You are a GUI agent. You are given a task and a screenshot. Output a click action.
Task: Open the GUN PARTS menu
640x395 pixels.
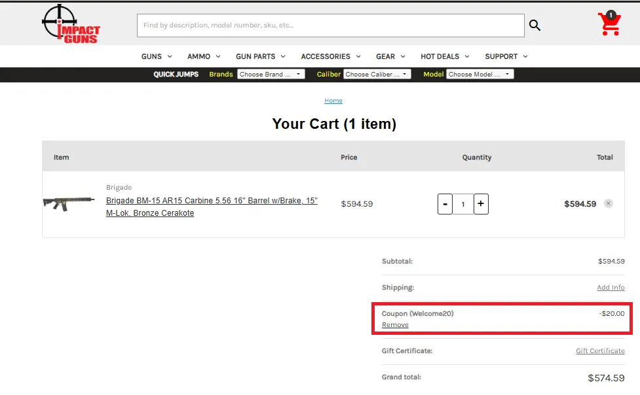(261, 56)
